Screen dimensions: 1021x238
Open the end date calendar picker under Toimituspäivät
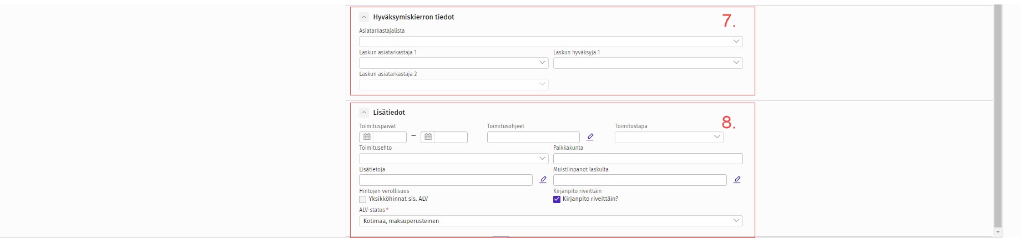[428, 137]
